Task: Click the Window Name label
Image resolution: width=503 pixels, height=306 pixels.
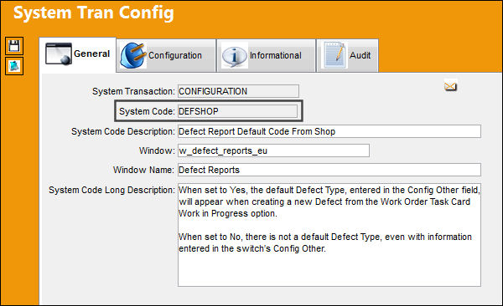Action: click(x=143, y=170)
